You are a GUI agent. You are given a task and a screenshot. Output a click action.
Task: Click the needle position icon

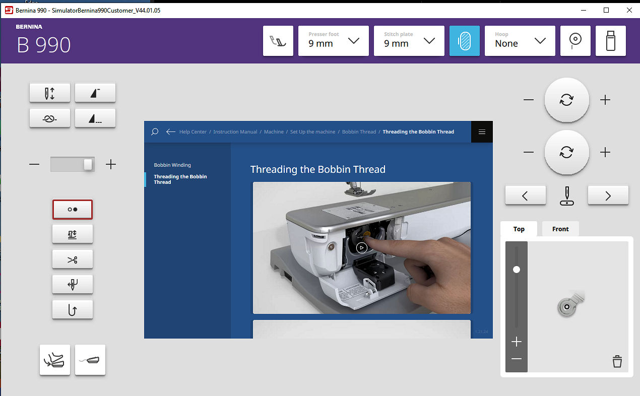[567, 195]
